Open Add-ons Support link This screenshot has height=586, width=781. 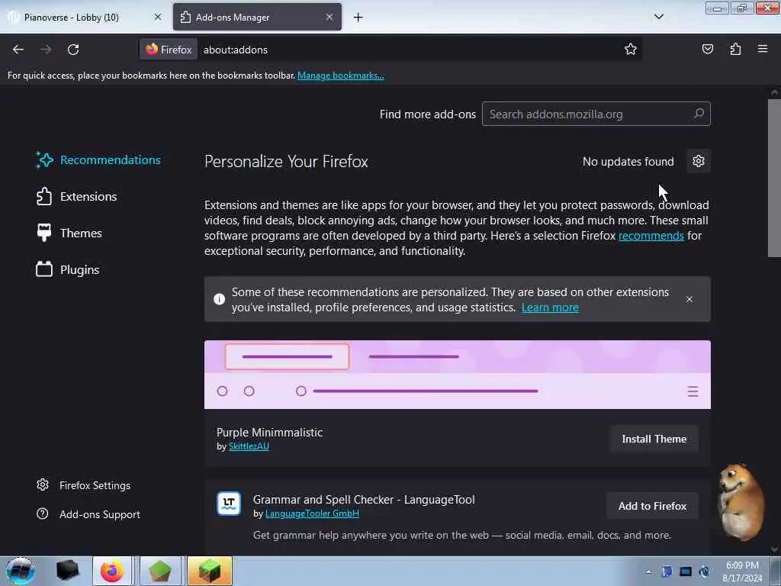[88, 514]
